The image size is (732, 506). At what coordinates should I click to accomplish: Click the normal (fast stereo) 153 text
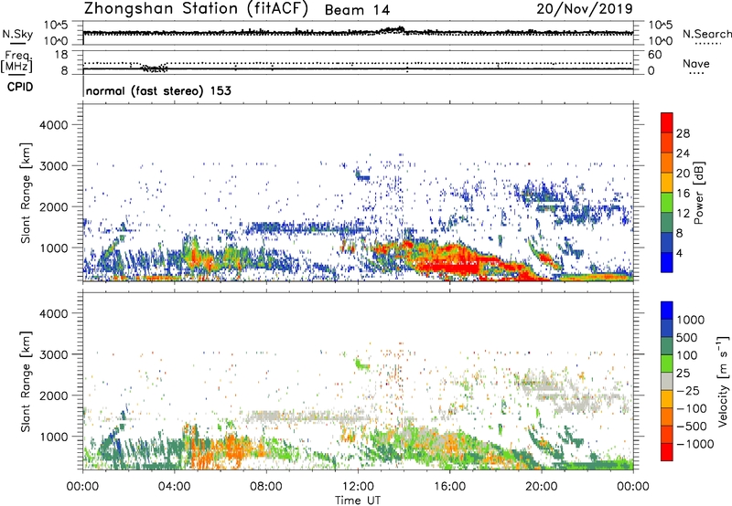click(158, 90)
